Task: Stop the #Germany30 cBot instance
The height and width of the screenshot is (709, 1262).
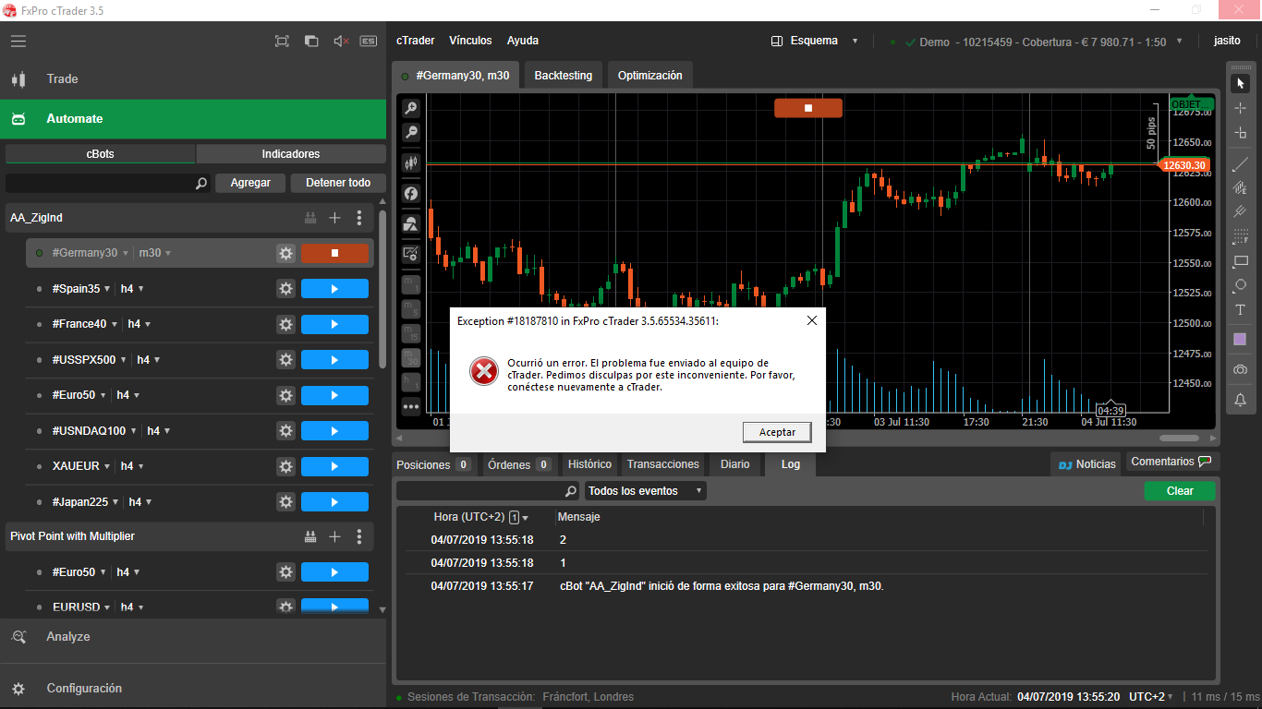Action: coord(334,253)
